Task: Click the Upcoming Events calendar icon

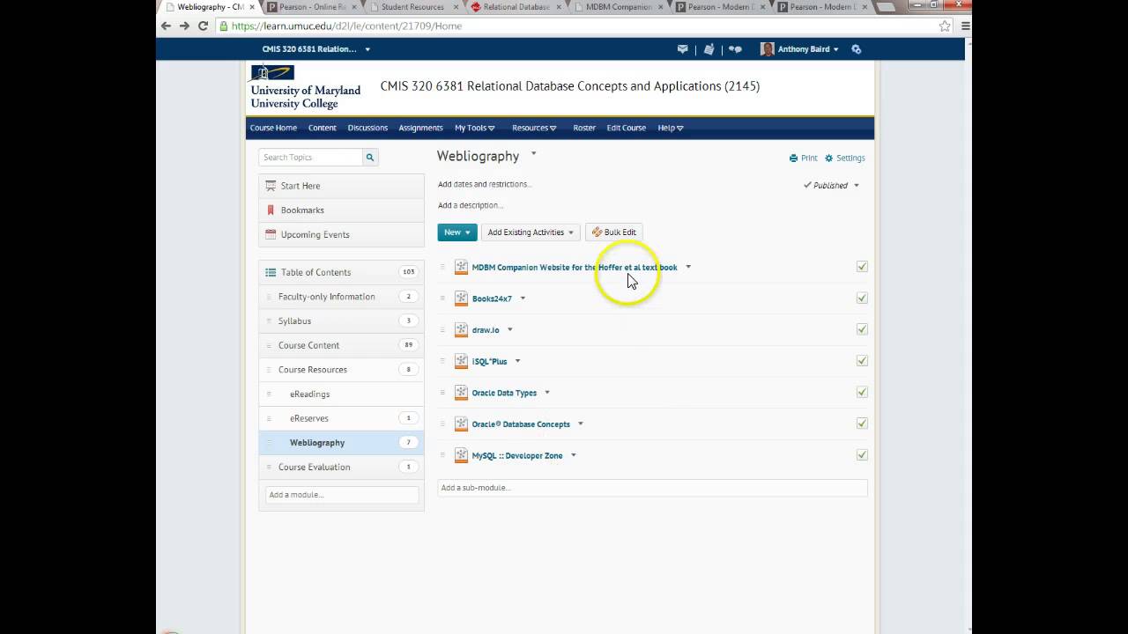Action: 271,234
